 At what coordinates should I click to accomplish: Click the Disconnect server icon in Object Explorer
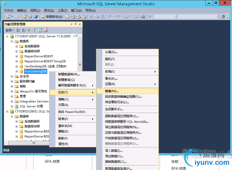(x=24, y=30)
